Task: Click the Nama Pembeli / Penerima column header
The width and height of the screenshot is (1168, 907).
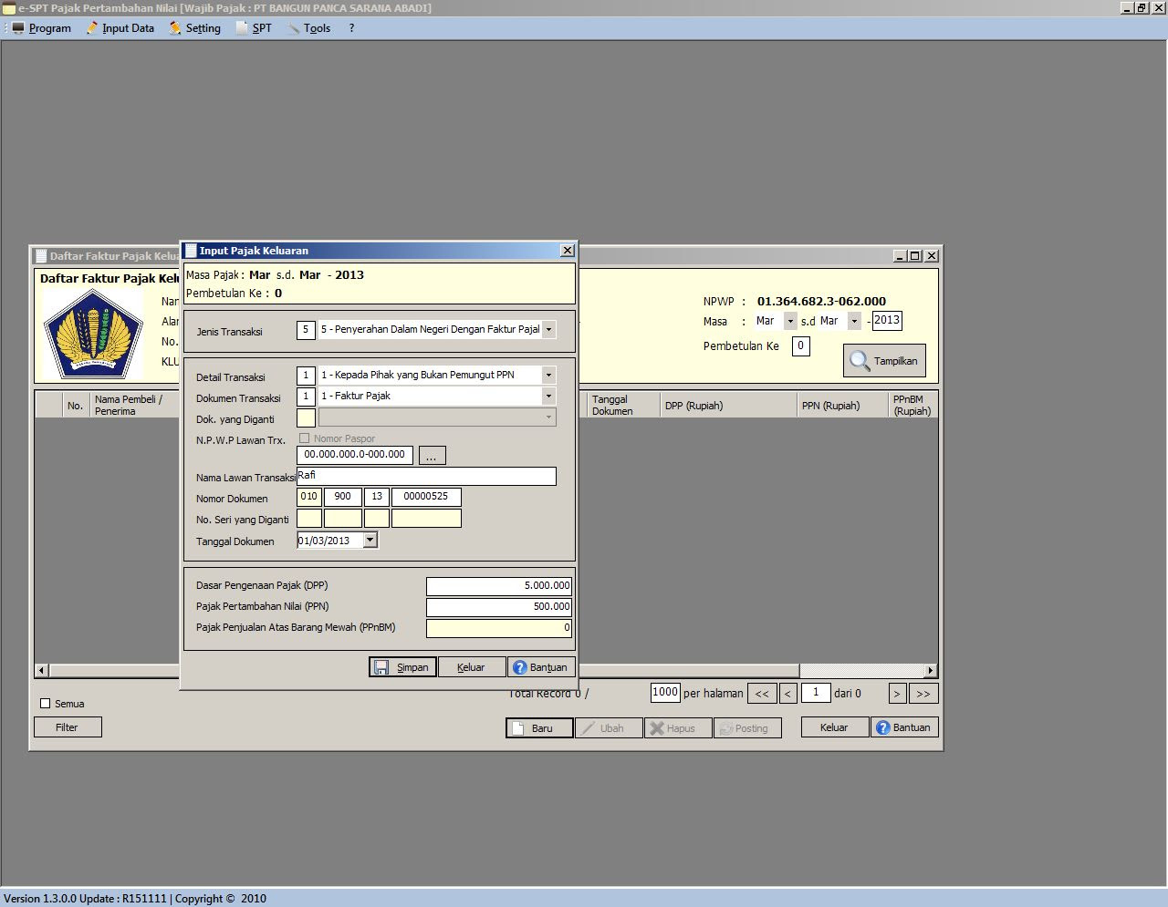Action: [x=134, y=406]
